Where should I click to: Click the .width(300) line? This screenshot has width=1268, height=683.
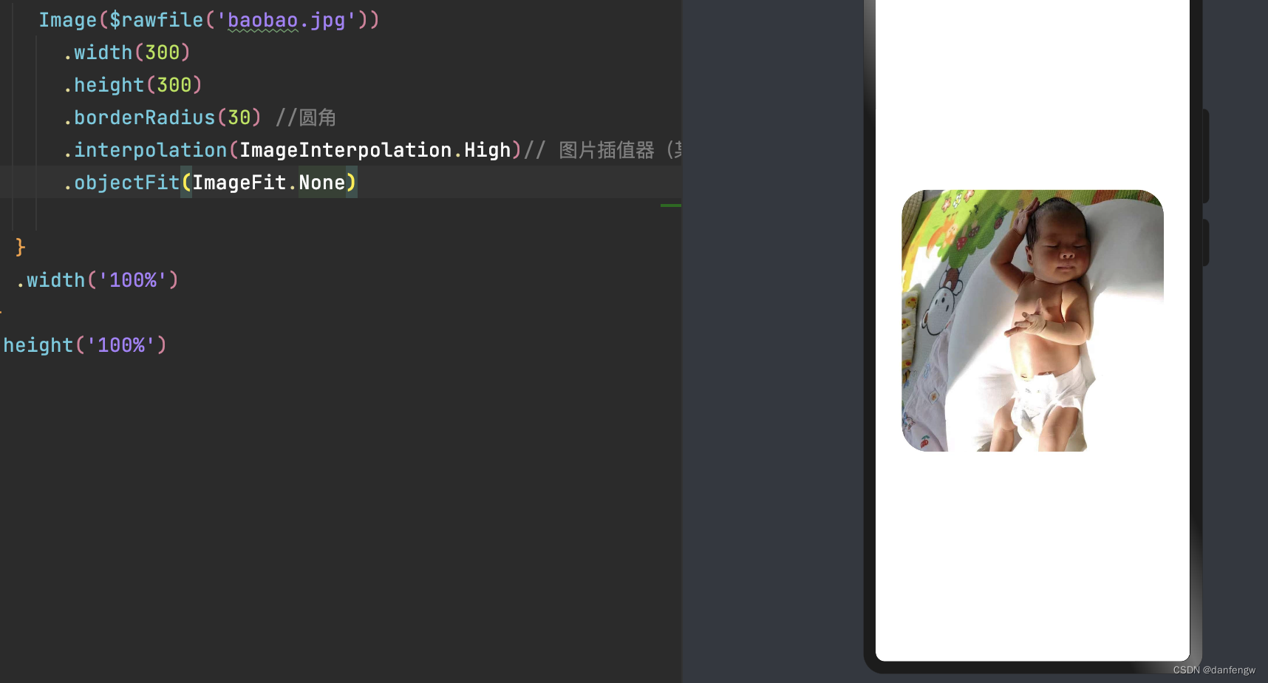point(126,52)
